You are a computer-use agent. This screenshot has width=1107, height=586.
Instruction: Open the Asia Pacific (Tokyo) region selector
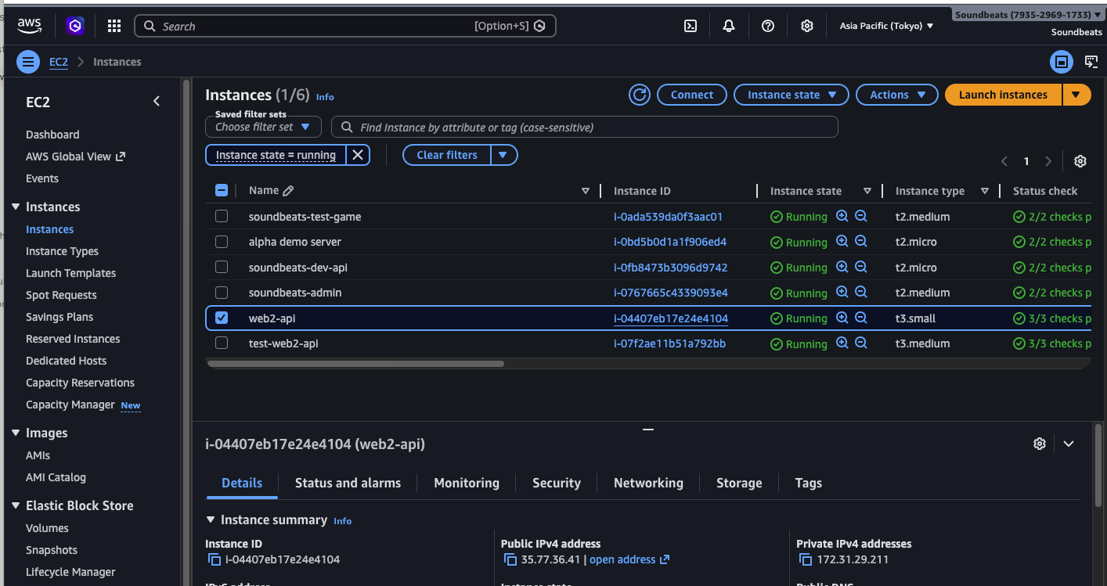[x=886, y=26]
